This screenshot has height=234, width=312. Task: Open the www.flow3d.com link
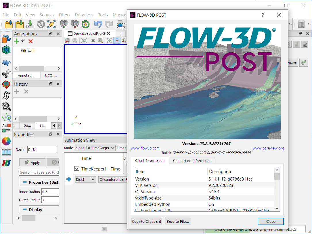pyautogui.click(x=145, y=148)
